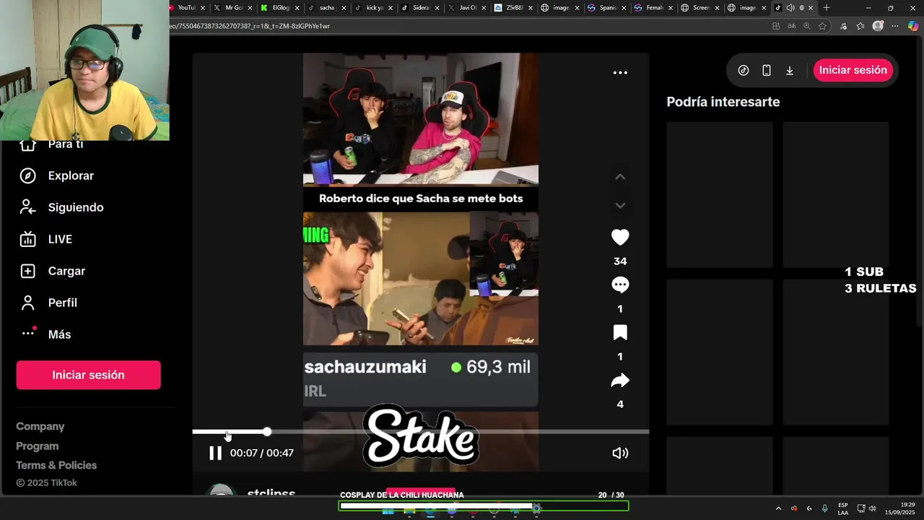Open the Siguiendo people icon
This screenshot has width=924, height=520.
(27, 207)
